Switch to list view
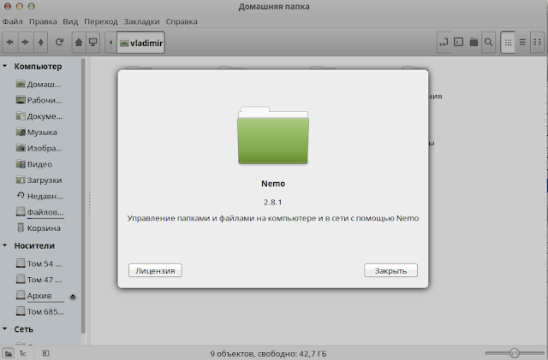The height and width of the screenshot is (360, 548). [522, 42]
